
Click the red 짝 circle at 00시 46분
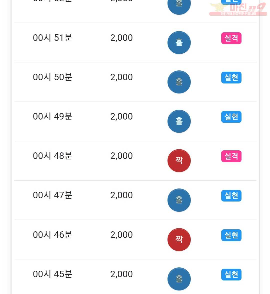[179, 240]
